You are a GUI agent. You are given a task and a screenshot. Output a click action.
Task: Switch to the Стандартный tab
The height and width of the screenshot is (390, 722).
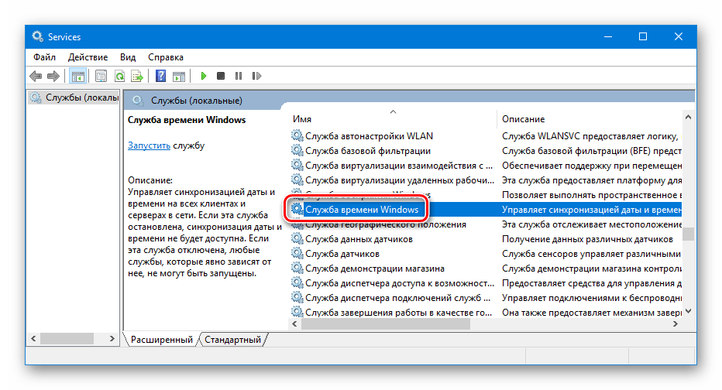pos(232,340)
